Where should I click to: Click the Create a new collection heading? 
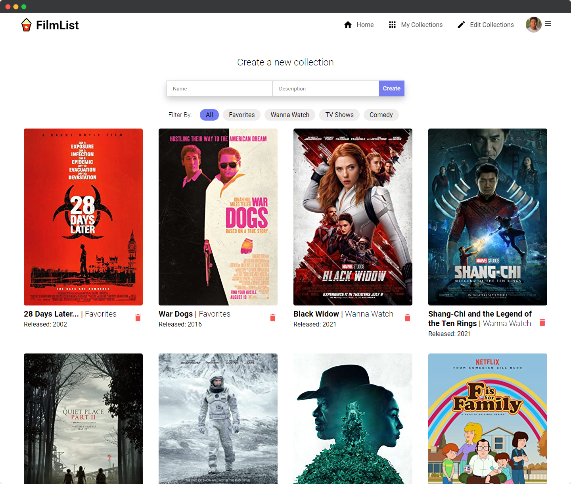285,62
